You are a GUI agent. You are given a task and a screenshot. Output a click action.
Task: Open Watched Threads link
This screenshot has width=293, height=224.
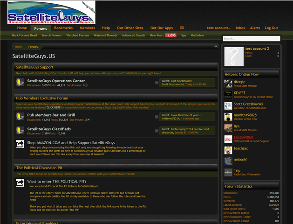(105, 35)
